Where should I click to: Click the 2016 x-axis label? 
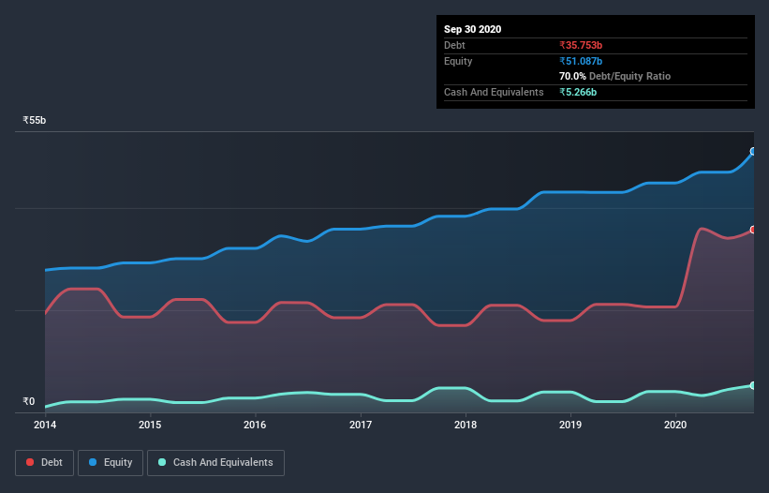point(255,425)
